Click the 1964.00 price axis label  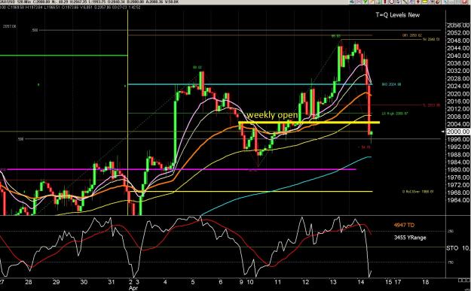pyautogui.click(x=458, y=200)
